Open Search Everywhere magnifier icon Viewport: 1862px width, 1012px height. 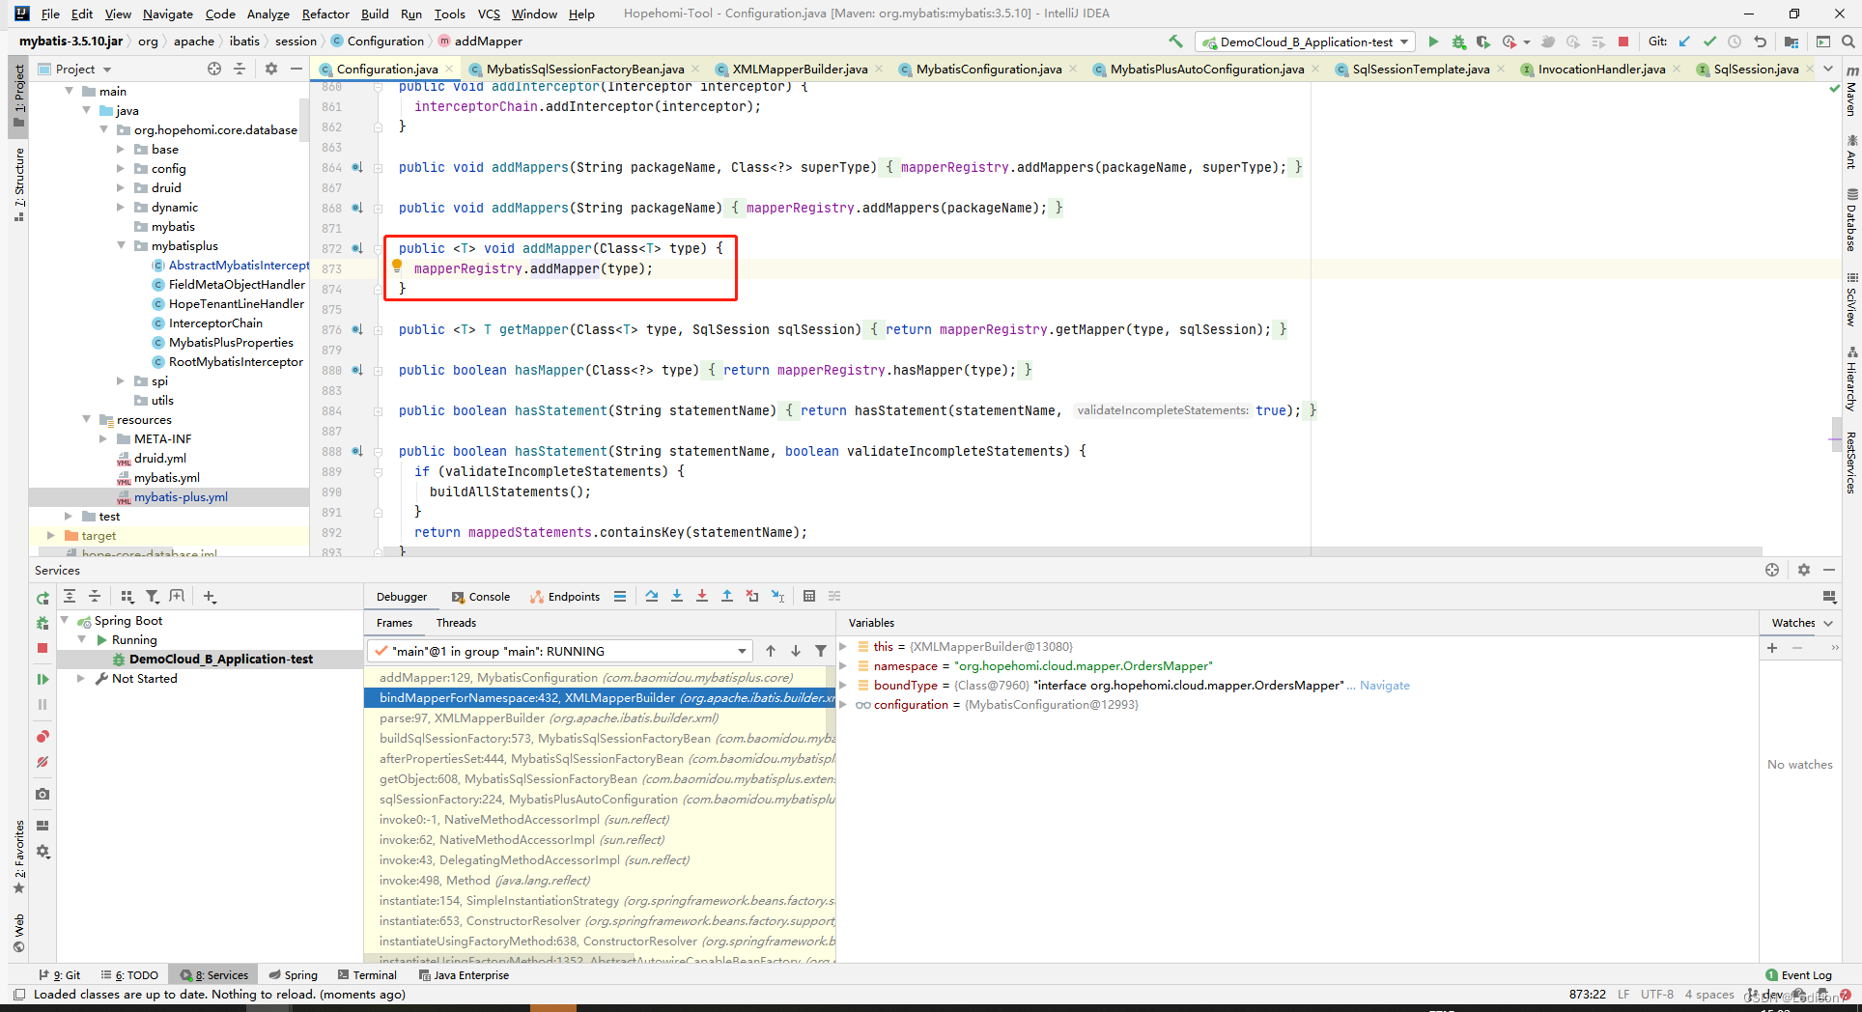[x=1848, y=42]
